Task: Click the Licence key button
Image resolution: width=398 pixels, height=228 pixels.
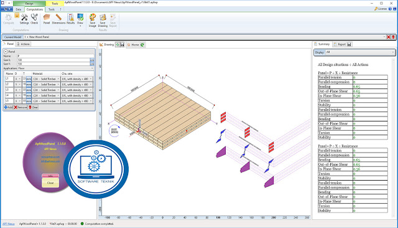Action: click(381, 9)
